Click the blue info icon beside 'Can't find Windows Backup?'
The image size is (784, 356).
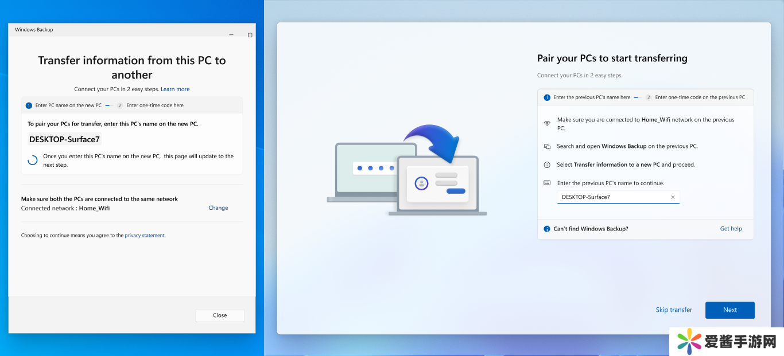click(x=547, y=229)
